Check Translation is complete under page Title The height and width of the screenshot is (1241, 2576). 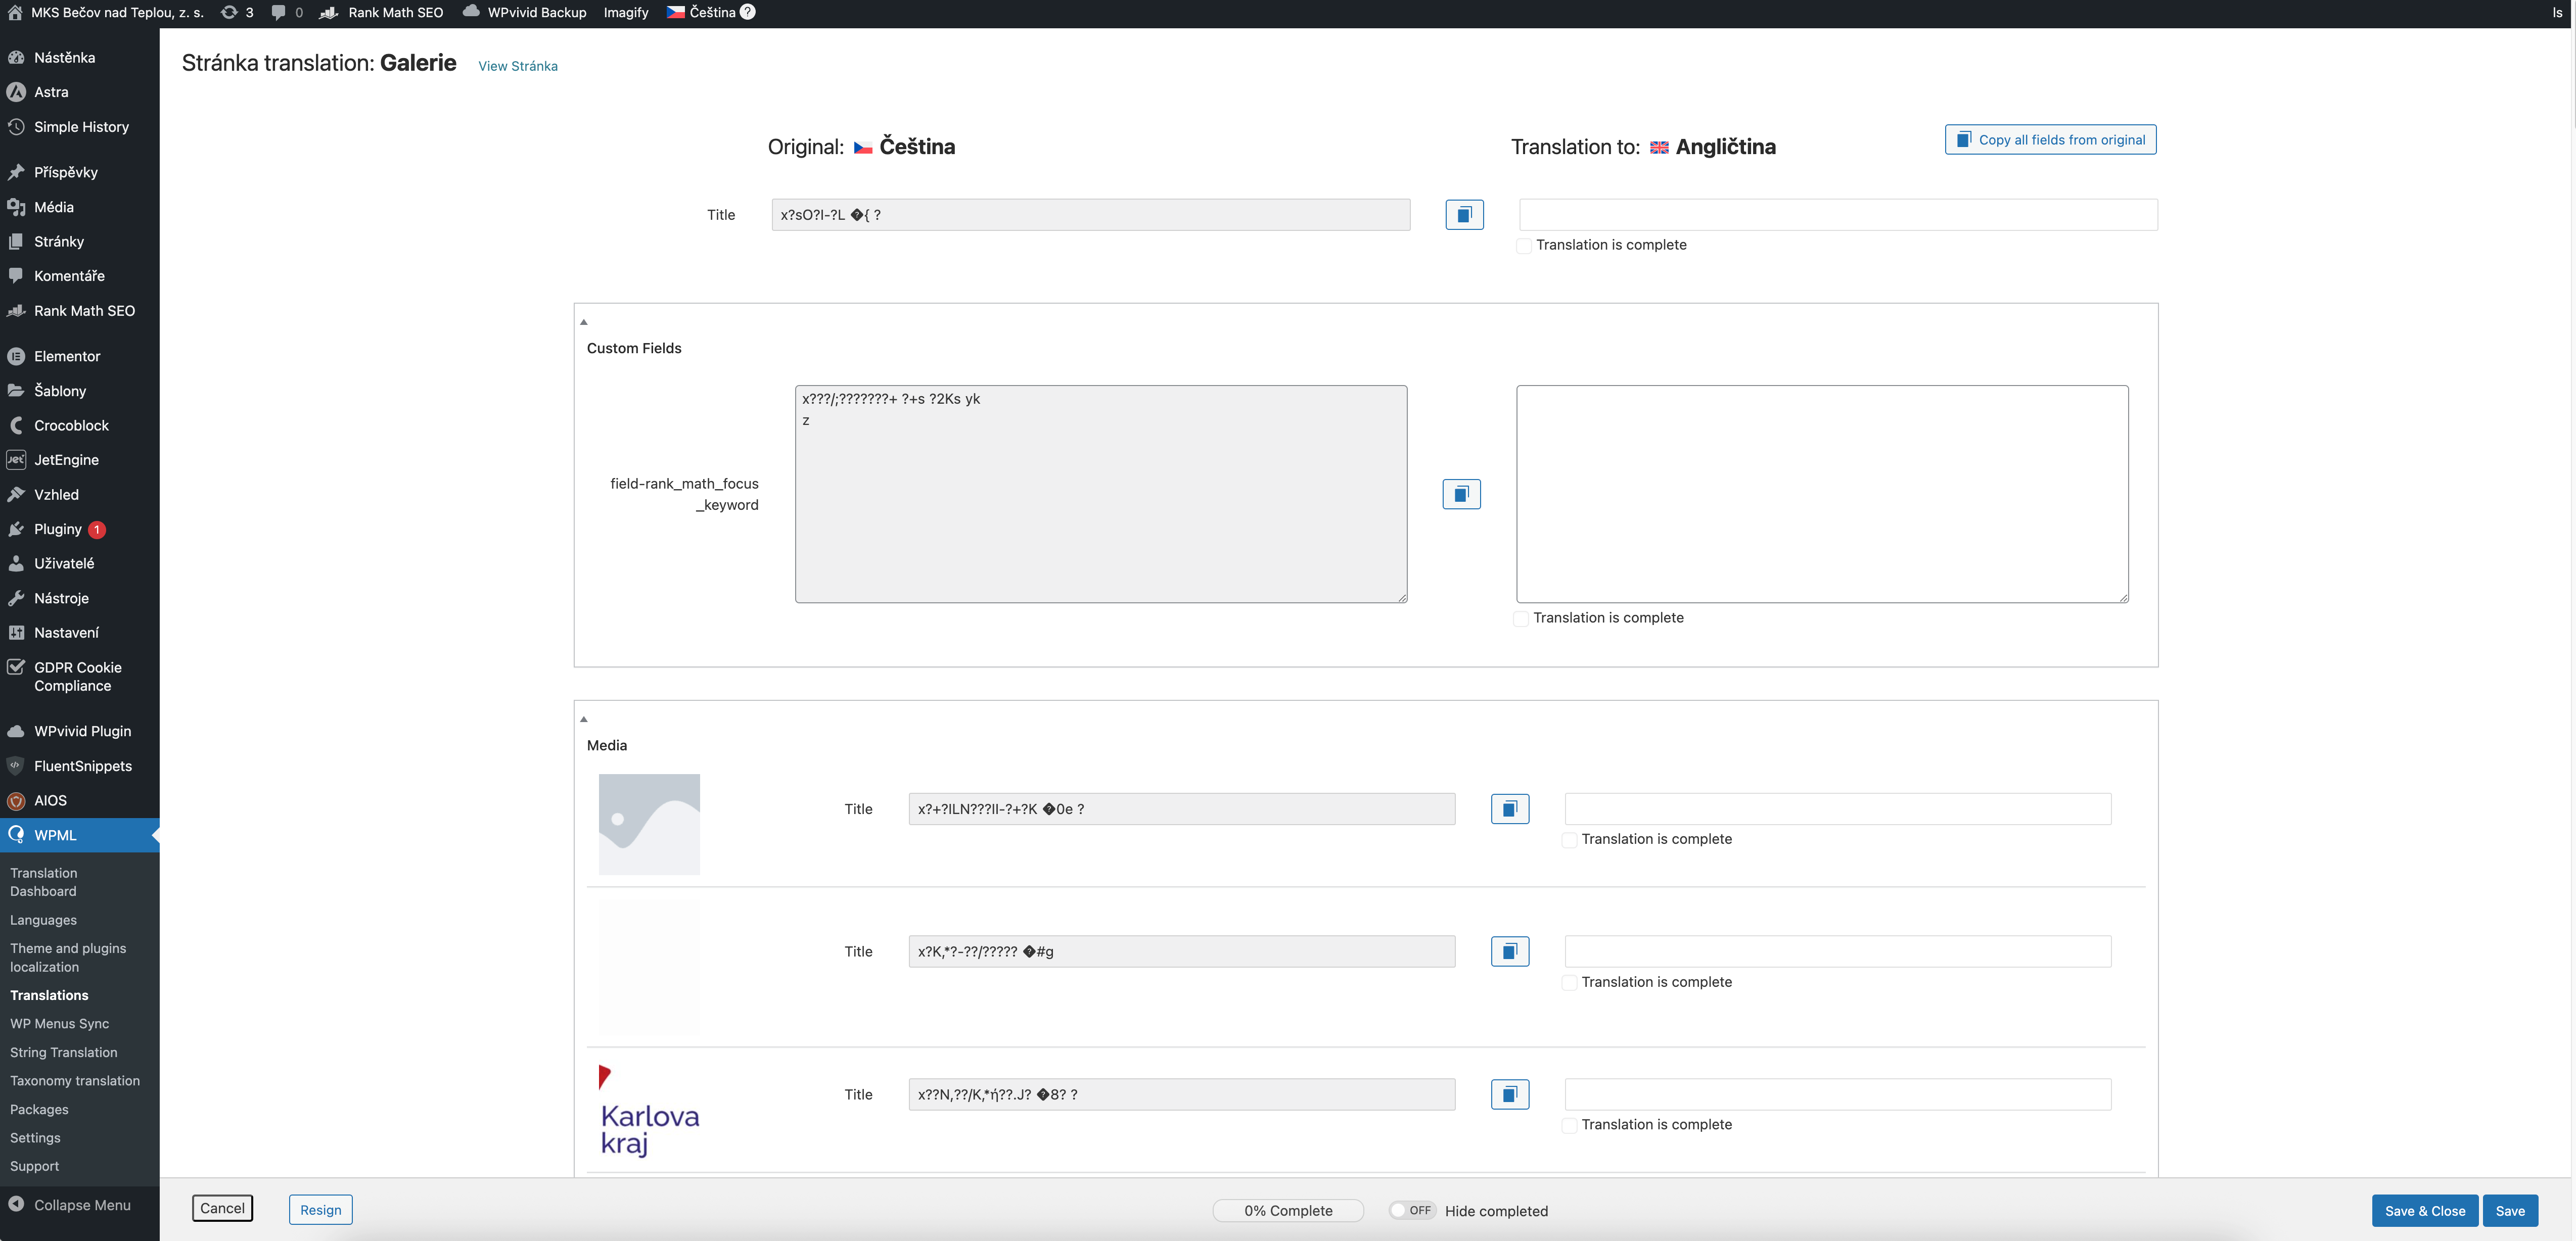click(x=1523, y=246)
